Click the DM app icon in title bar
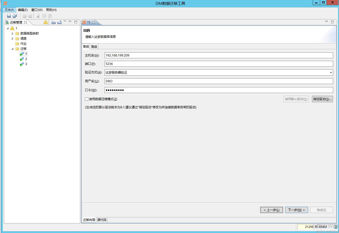 5,3
